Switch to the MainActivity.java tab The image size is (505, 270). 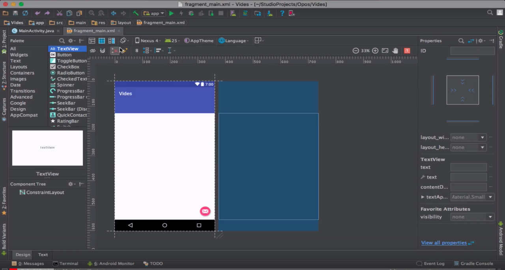(36, 31)
